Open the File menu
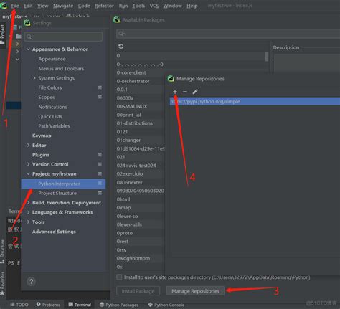340x309 pixels. [15, 6]
